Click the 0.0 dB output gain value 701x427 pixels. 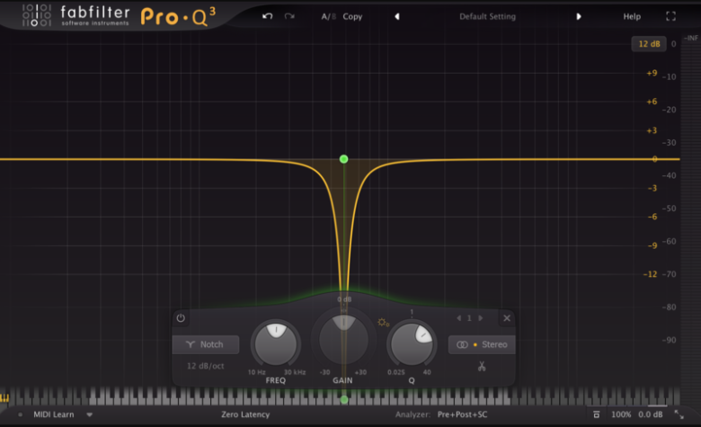651,414
